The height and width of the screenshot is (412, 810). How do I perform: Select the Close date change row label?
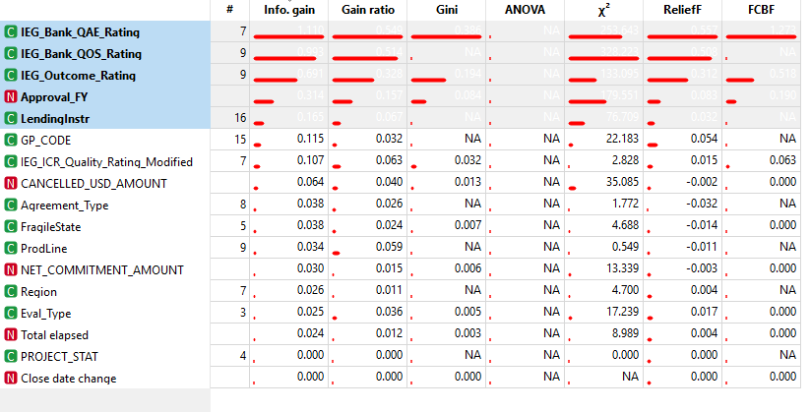tap(68, 379)
